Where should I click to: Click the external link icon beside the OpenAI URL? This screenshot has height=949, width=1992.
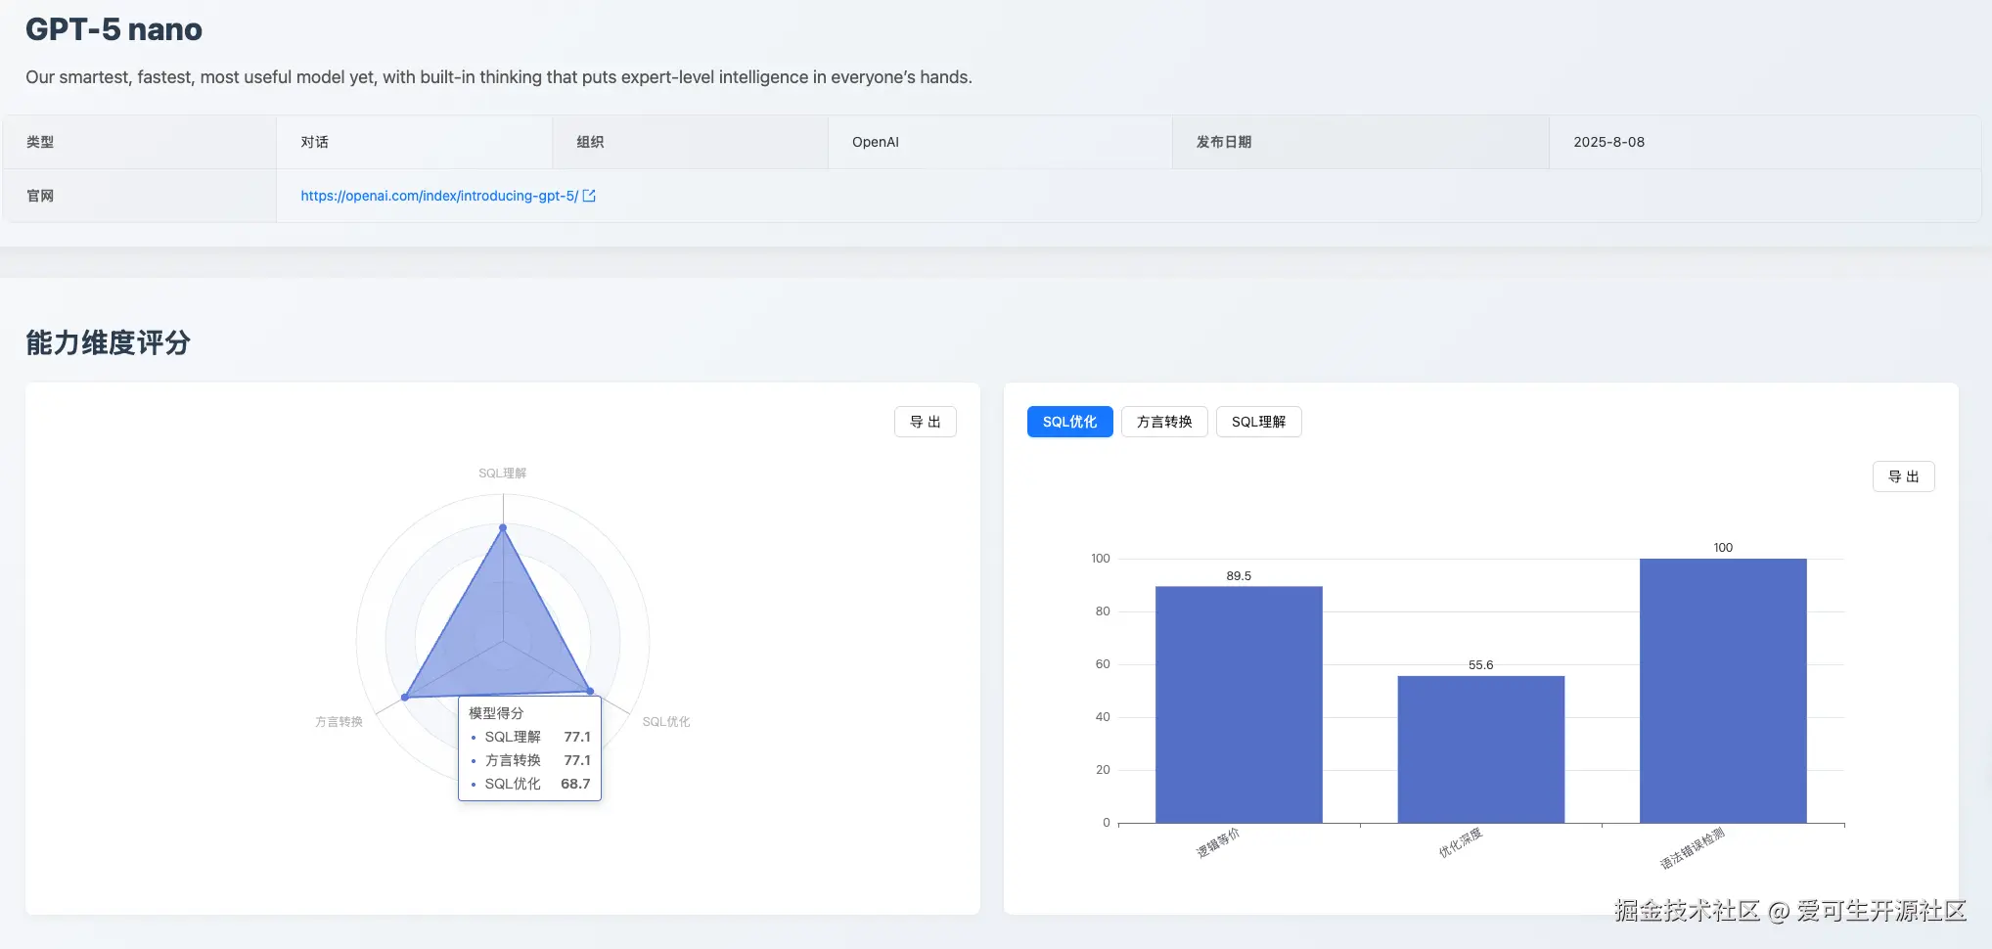(588, 196)
